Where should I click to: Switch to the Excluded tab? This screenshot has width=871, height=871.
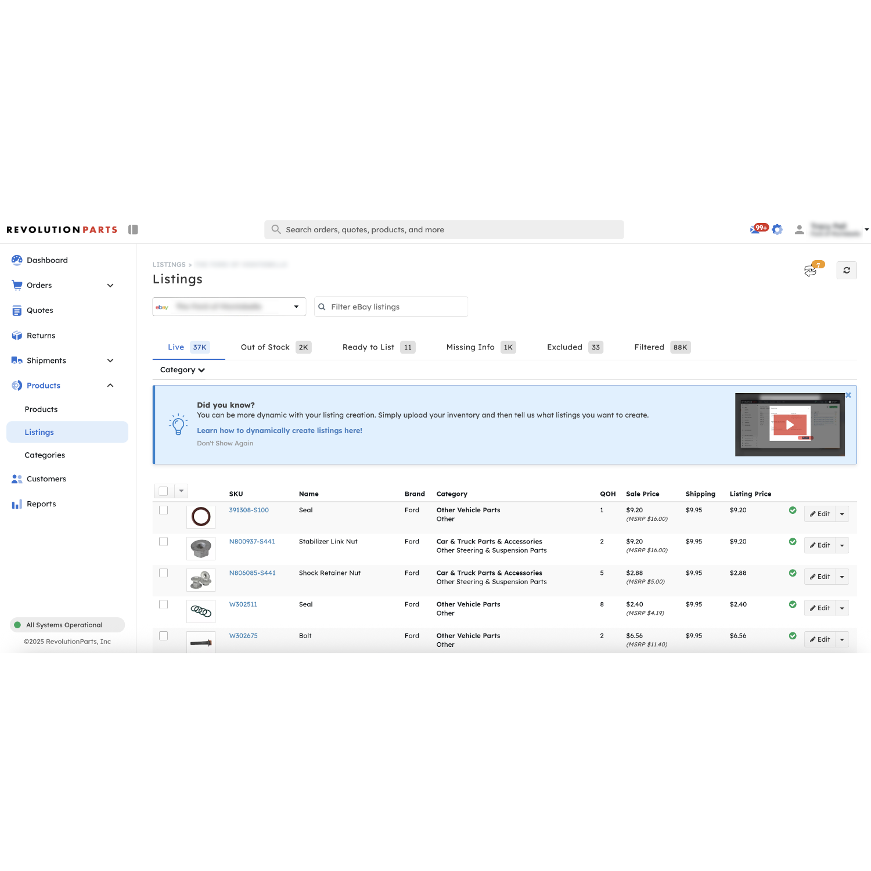[x=575, y=347]
